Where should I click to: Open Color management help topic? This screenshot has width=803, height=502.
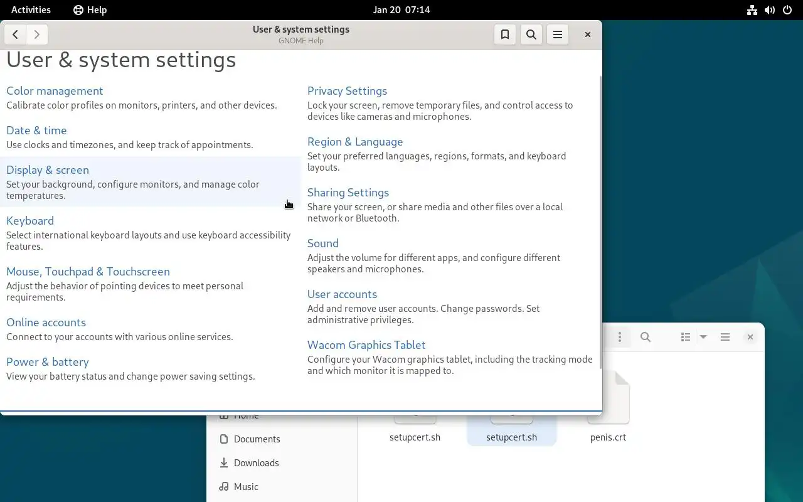[55, 91]
